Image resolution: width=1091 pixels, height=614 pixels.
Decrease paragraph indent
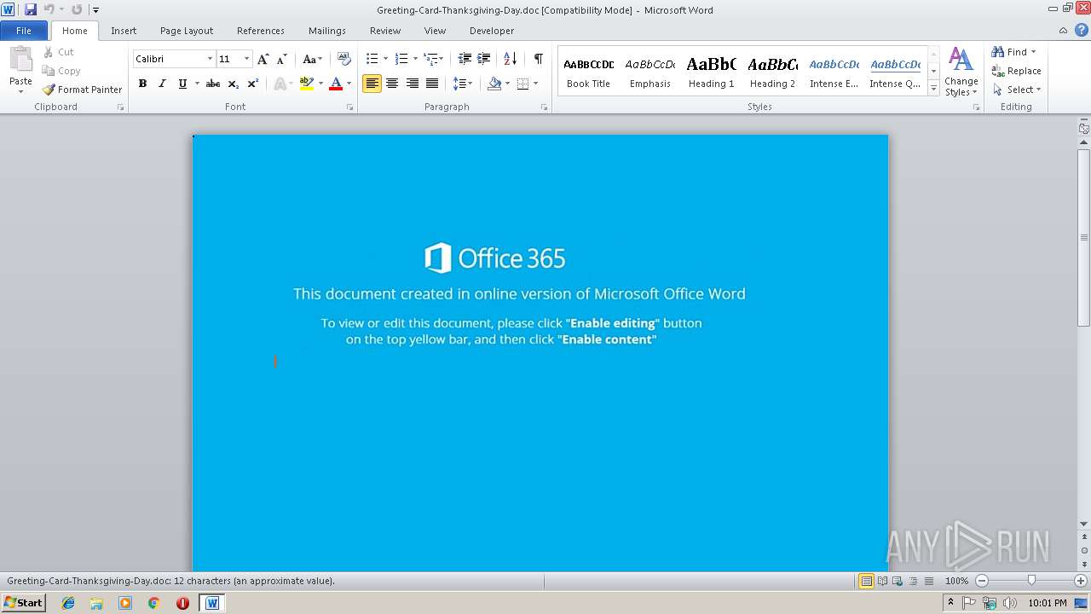(x=465, y=59)
